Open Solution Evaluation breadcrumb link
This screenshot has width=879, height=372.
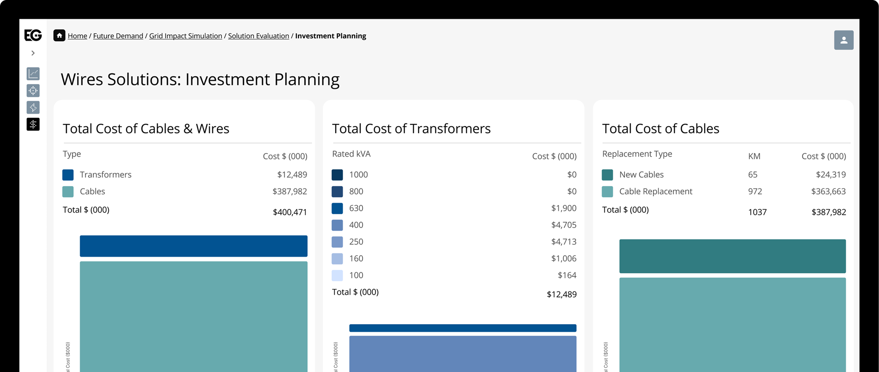coord(259,36)
